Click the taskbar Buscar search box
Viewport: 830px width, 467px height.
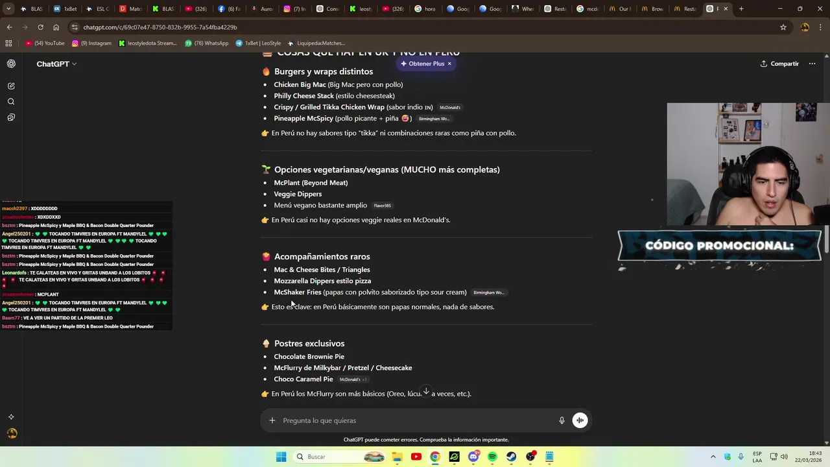[x=339, y=457]
